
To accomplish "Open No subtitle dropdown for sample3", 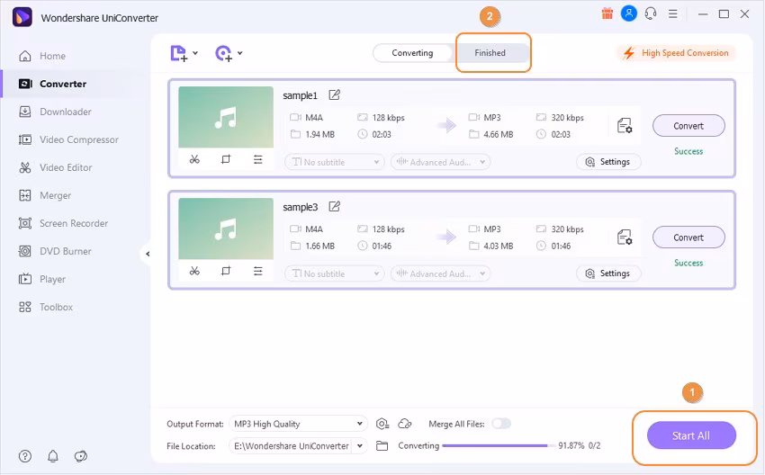I will (x=335, y=273).
